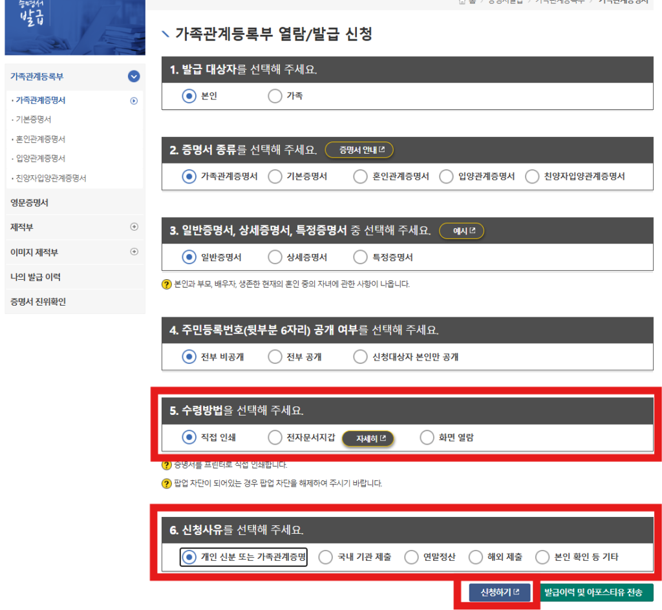662x610 pixels.
Task: Click arrow icon beside sidebar 가족관계증명서
Action: pos(134,101)
